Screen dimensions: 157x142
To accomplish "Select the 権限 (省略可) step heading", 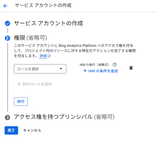I will coord(30,38).
